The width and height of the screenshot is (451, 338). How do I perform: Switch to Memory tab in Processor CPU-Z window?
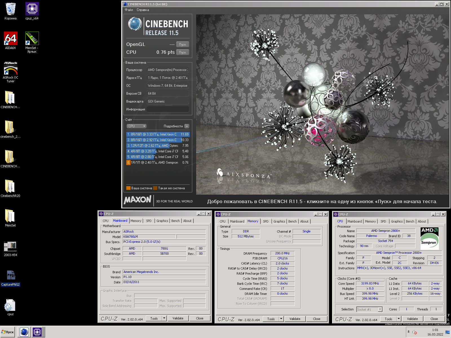[370, 221]
